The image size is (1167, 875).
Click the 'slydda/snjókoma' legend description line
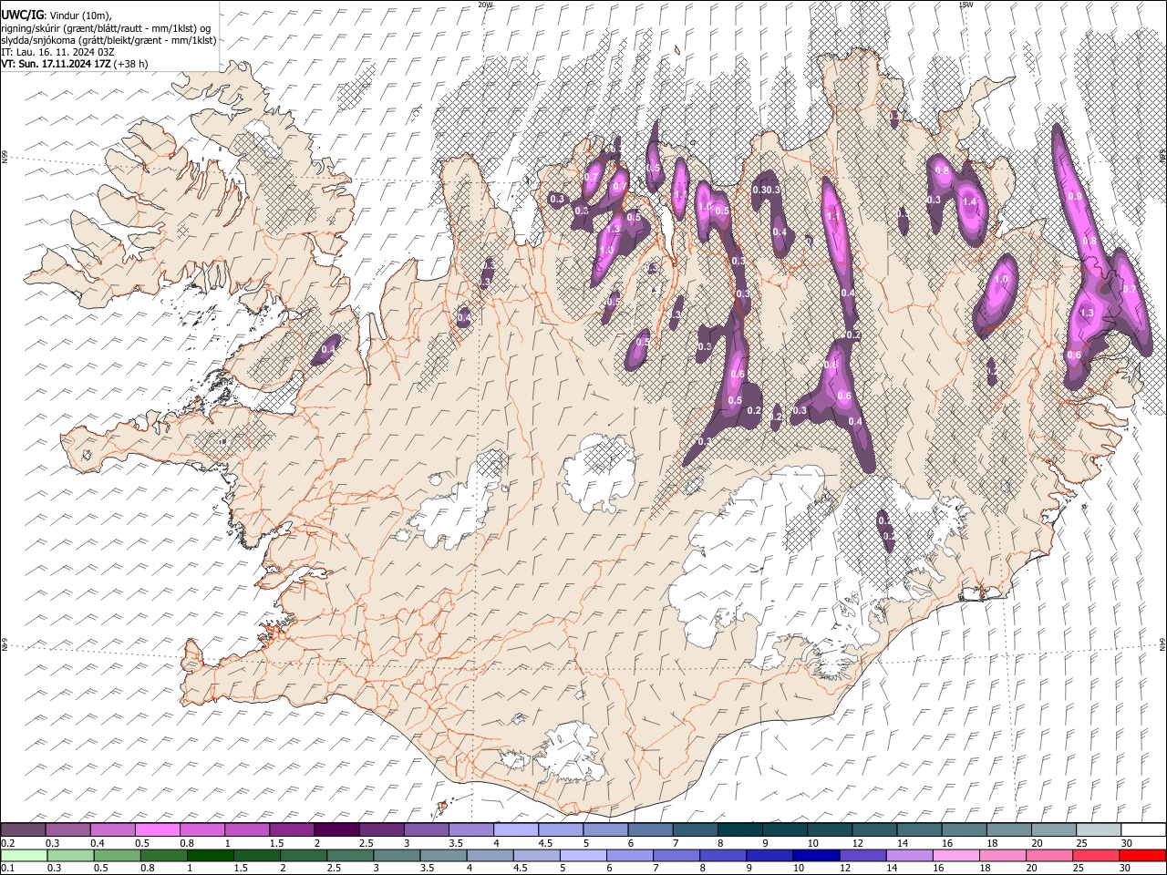pyautogui.click(x=108, y=40)
